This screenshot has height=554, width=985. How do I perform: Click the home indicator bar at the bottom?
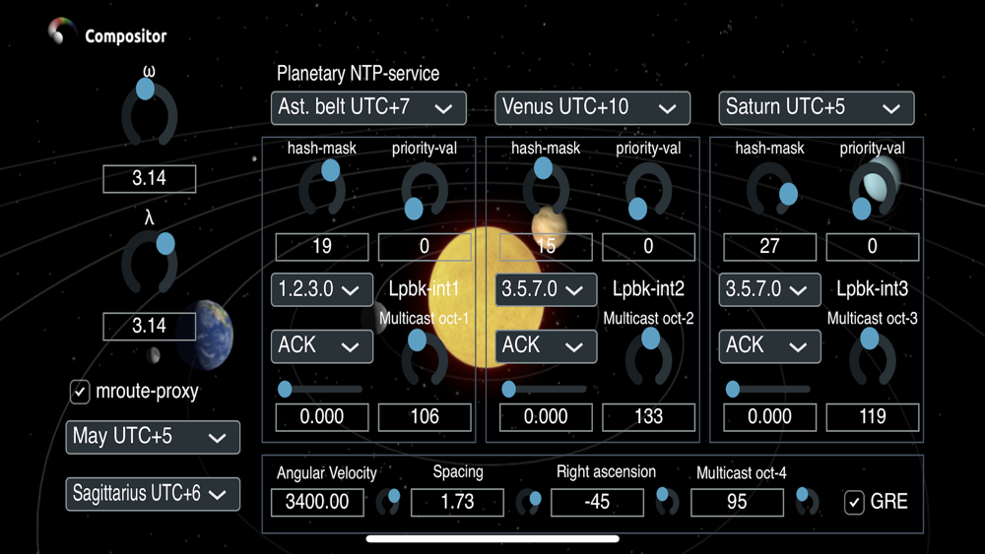492,539
